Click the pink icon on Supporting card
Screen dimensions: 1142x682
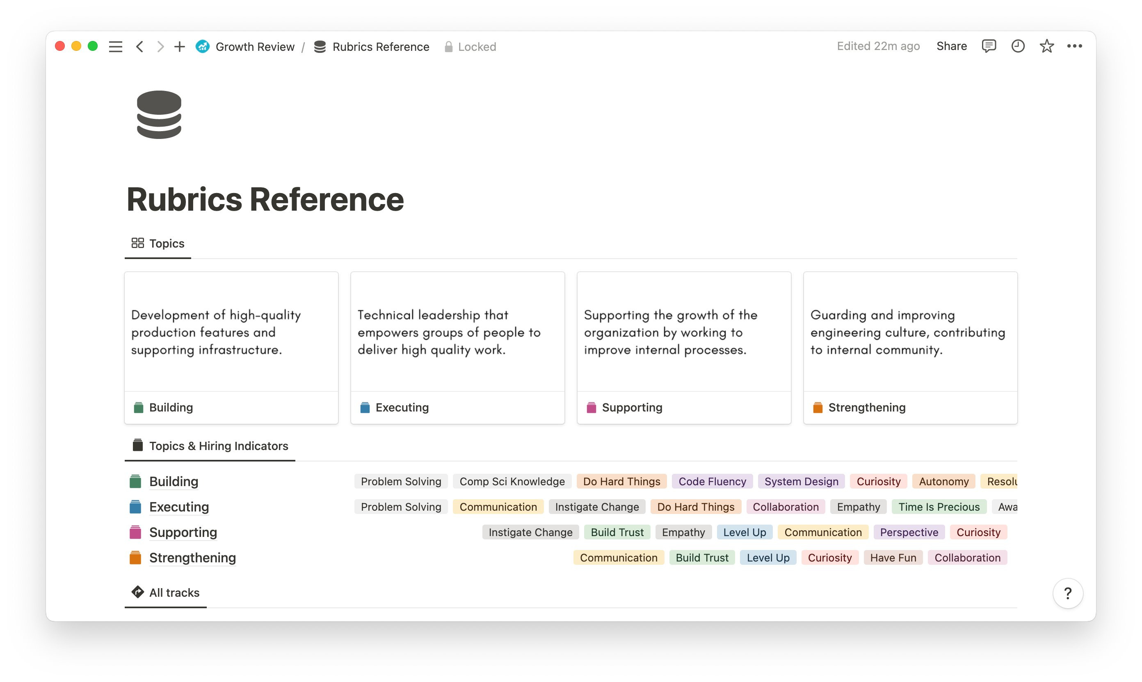(x=591, y=407)
